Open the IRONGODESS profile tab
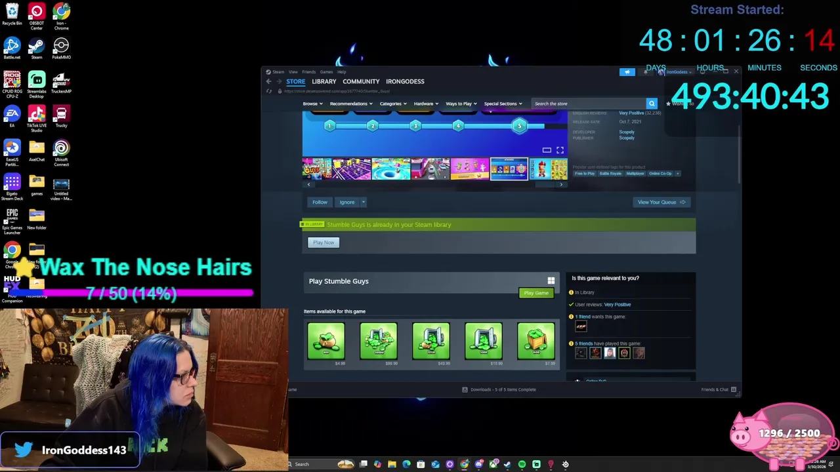Screen dimensions: 840x472 [x=405, y=81]
